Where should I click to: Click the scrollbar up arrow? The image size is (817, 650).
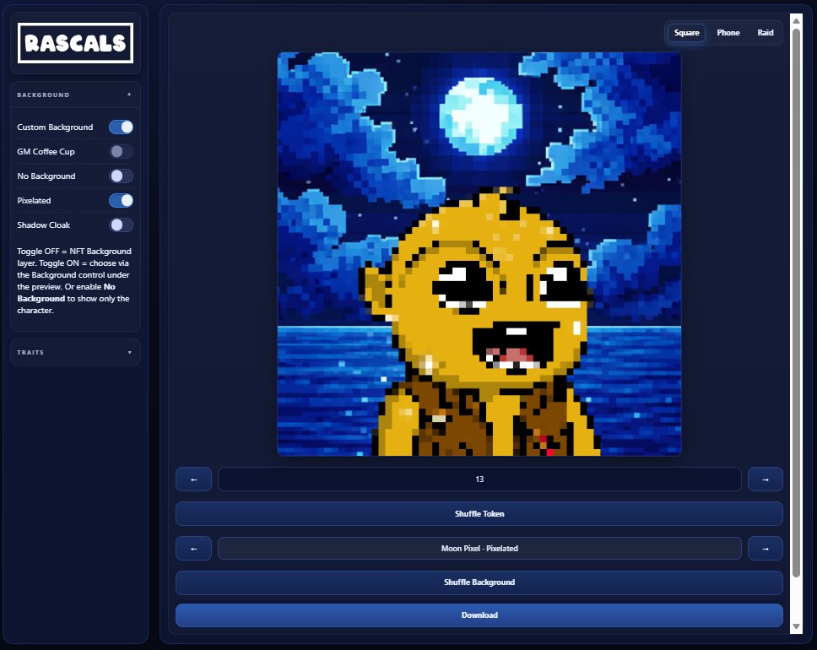coord(796,21)
